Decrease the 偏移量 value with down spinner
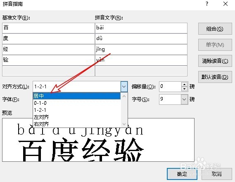 [184, 89]
